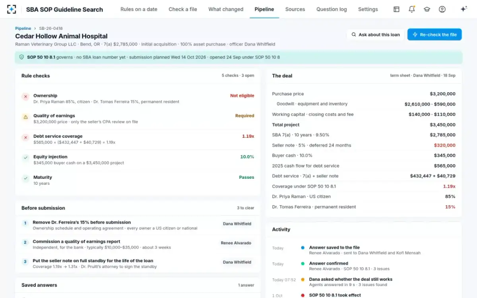Open Rules on a date tab
Screen dimensions: 477x298
(139, 9)
